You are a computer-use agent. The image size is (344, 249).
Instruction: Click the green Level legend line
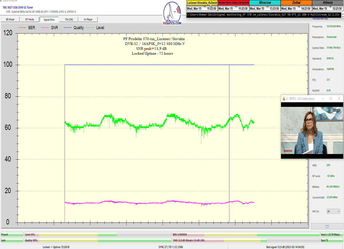(91, 28)
